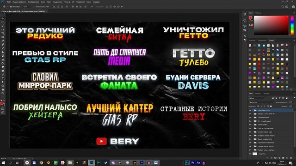Select the Eraser tool
The height and width of the screenshot is (166, 296).
pyautogui.click(x=3, y=59)
